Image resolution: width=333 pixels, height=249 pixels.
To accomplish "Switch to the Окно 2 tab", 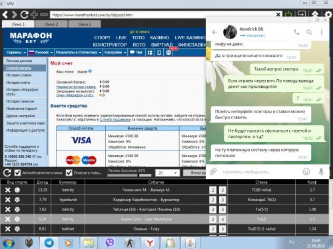I will [x=51, y=24].
